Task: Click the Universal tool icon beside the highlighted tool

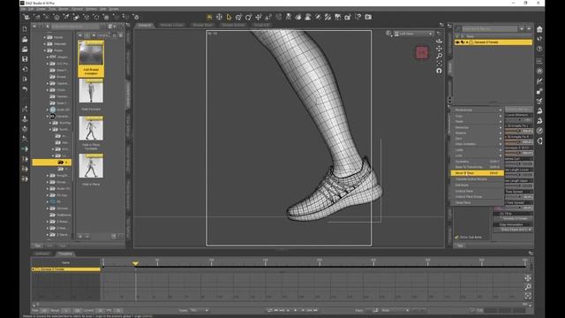Action: [219, 17]
